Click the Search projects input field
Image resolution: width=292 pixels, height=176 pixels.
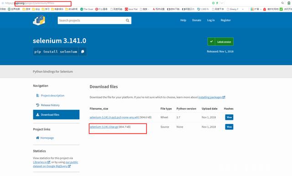[91, 21]
